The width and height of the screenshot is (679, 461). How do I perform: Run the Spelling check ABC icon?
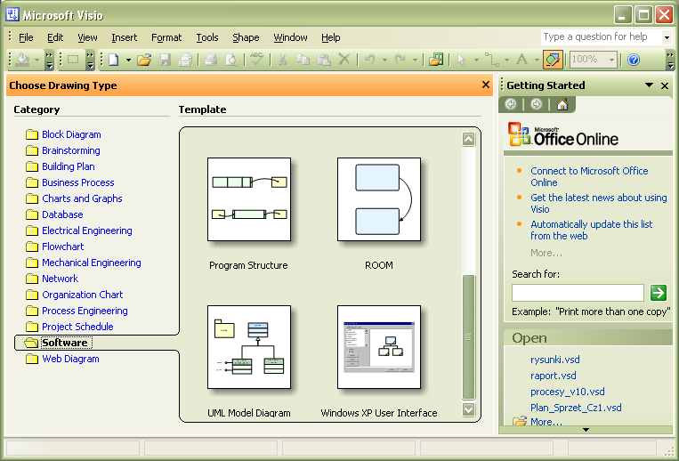[257, 59]
